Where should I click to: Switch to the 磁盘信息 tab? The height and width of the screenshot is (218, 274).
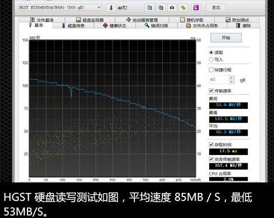(74, 26)
